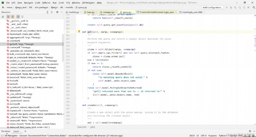
Task: Open the VCS menu
Action: click(68, 3)
